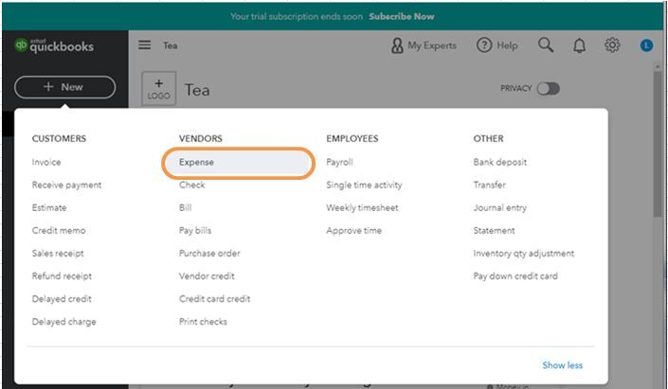Screen dimensions: 668x389
Task: Click the vertical scrollbar on the right
Action: click(658, 145)
